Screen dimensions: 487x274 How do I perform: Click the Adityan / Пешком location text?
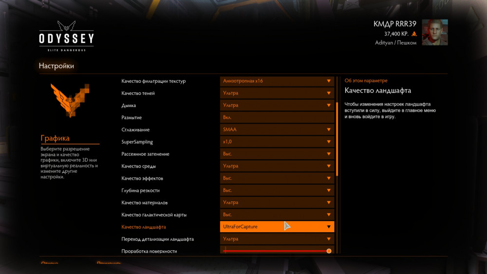(395, 43)
